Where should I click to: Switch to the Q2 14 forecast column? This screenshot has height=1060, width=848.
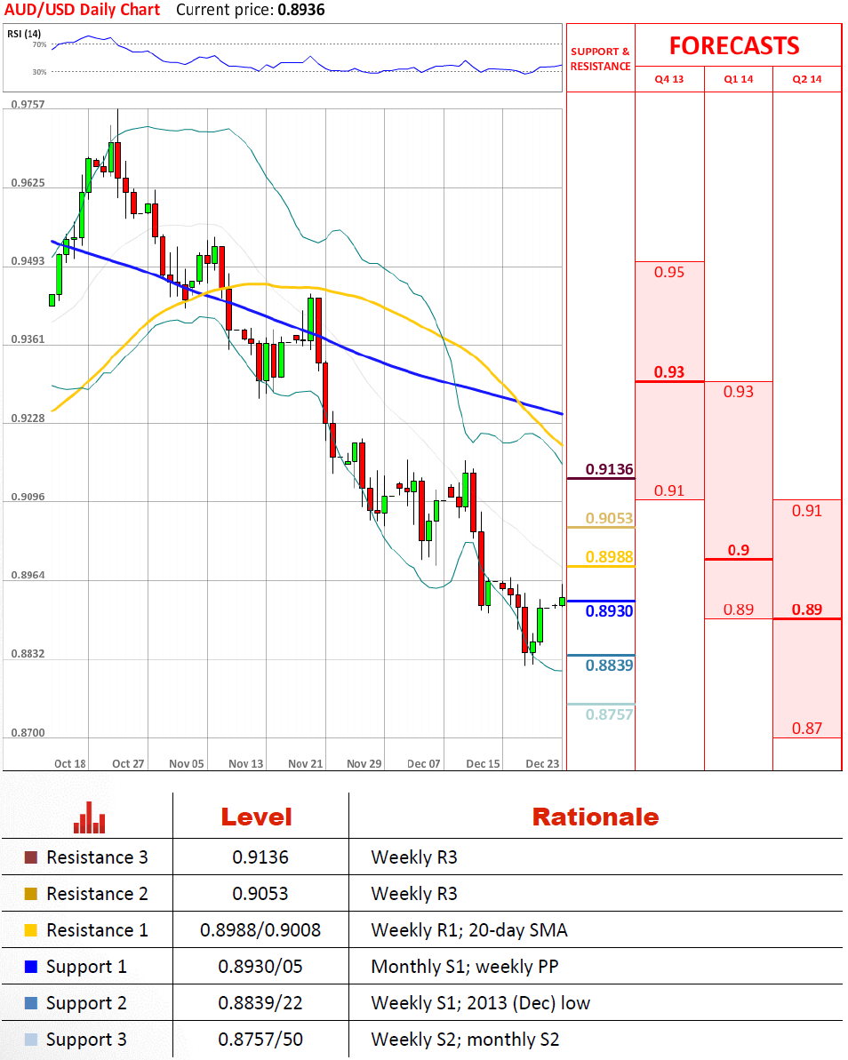pos(806,79)
